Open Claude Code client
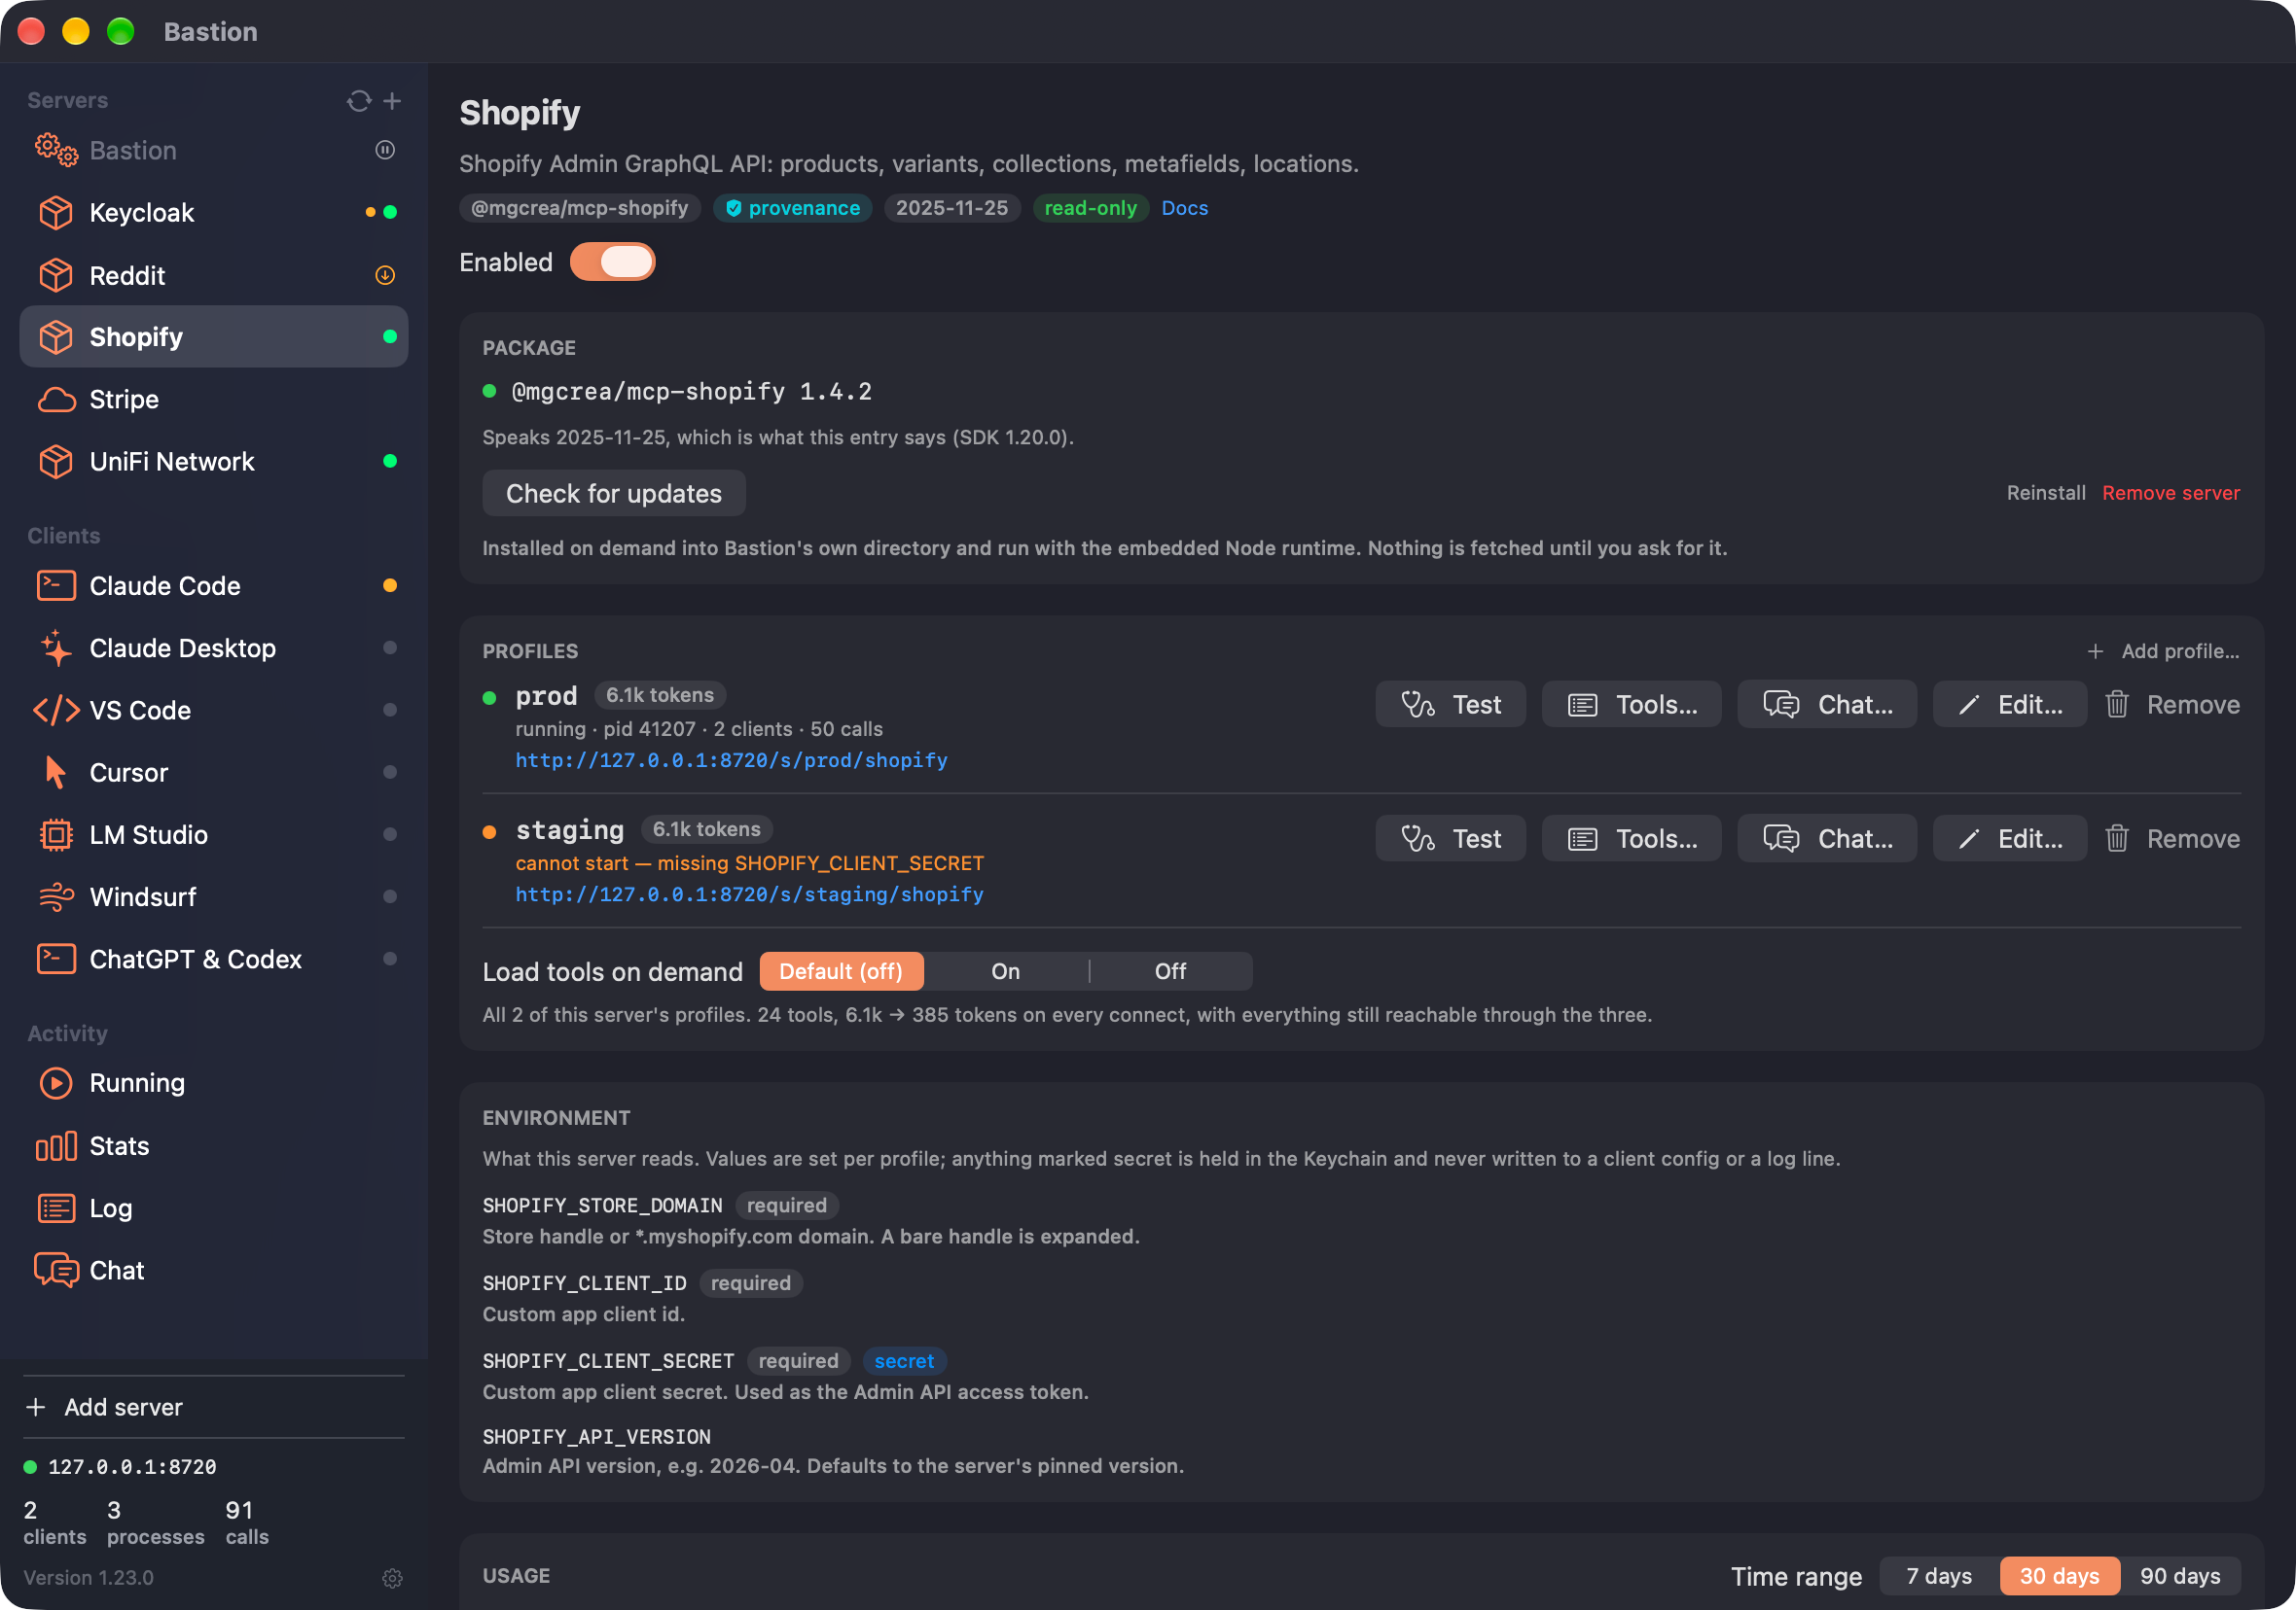The height and width of the screenshot is (1610, 2296). pos(214,585)
